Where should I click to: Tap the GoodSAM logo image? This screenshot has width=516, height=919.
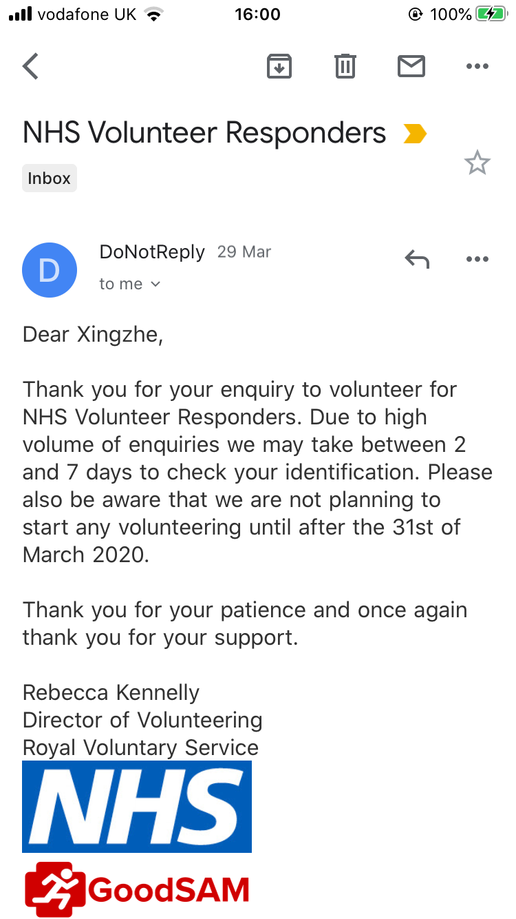click(x=137, y=890)
